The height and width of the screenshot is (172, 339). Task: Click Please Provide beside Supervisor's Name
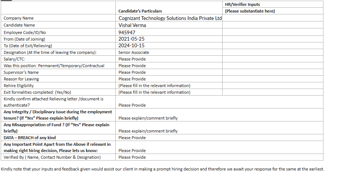132,72
